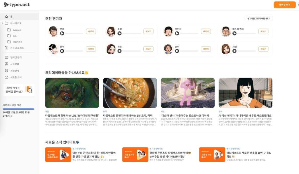Open article 잼민이와 함께하는 1분 요리

point(128,115)
